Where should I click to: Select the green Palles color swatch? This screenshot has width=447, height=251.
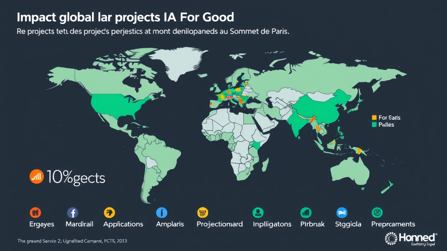click(x=373, y=124)
